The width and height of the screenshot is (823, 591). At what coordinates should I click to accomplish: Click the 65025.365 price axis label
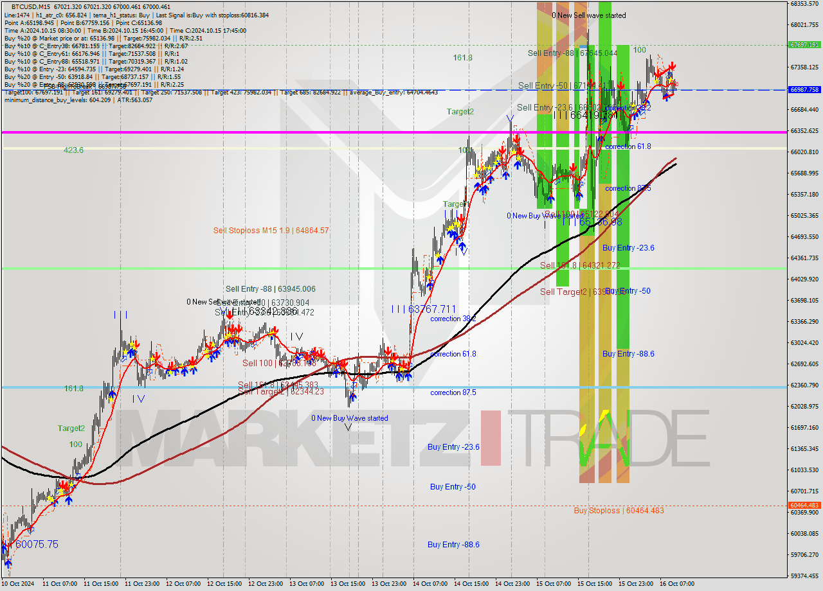tap(804, 216)
